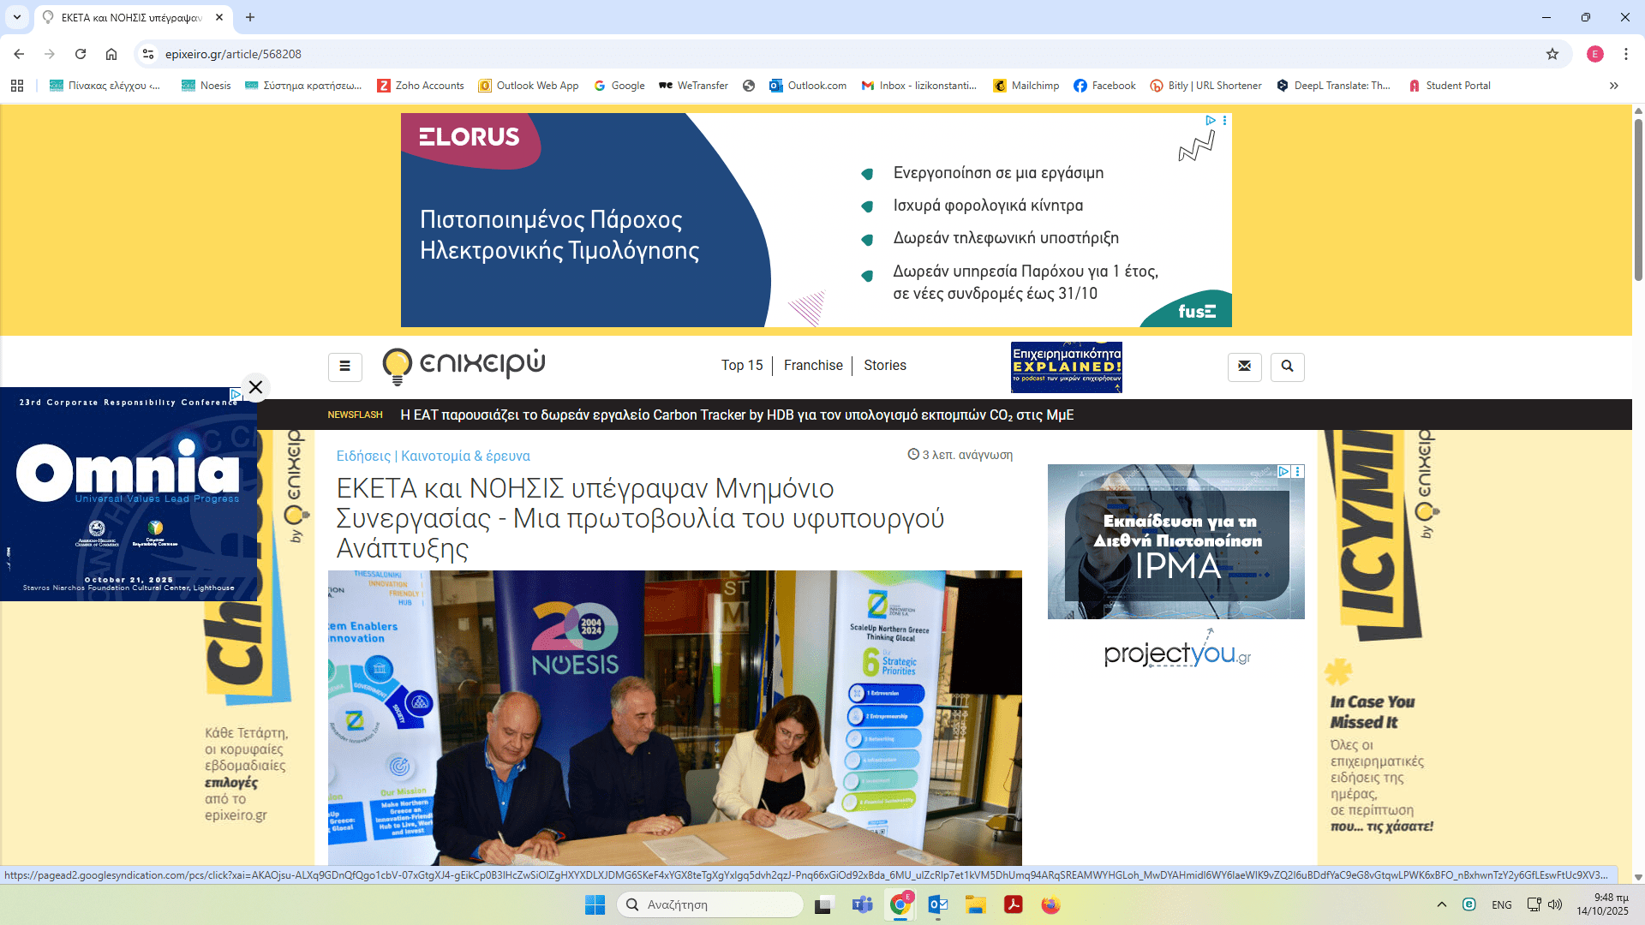Image resolution: width=1645 pixels, height=925 pixels.
Task: Click the envelope newsletter icon
Action: (x=1244, y=367)
